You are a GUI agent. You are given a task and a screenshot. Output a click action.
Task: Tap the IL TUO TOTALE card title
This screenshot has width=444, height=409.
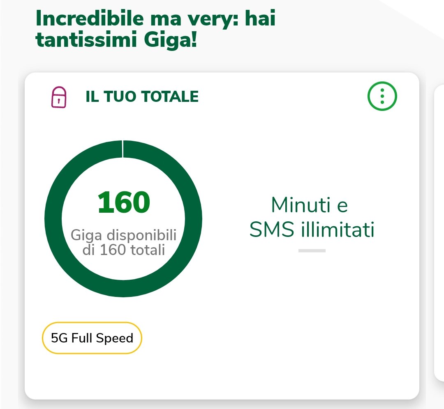pos(142,97)
